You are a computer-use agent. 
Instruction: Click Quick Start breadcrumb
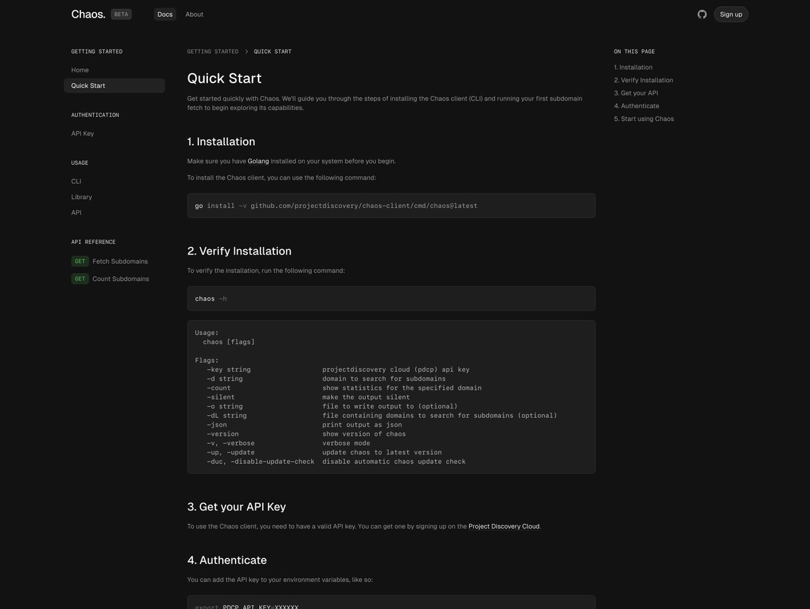click(x=273, y=51)
